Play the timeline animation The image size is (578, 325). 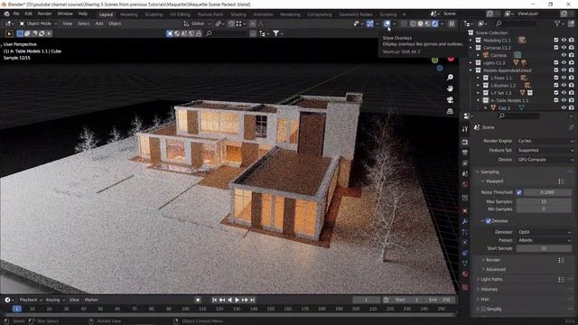click(x=237, y=300)
